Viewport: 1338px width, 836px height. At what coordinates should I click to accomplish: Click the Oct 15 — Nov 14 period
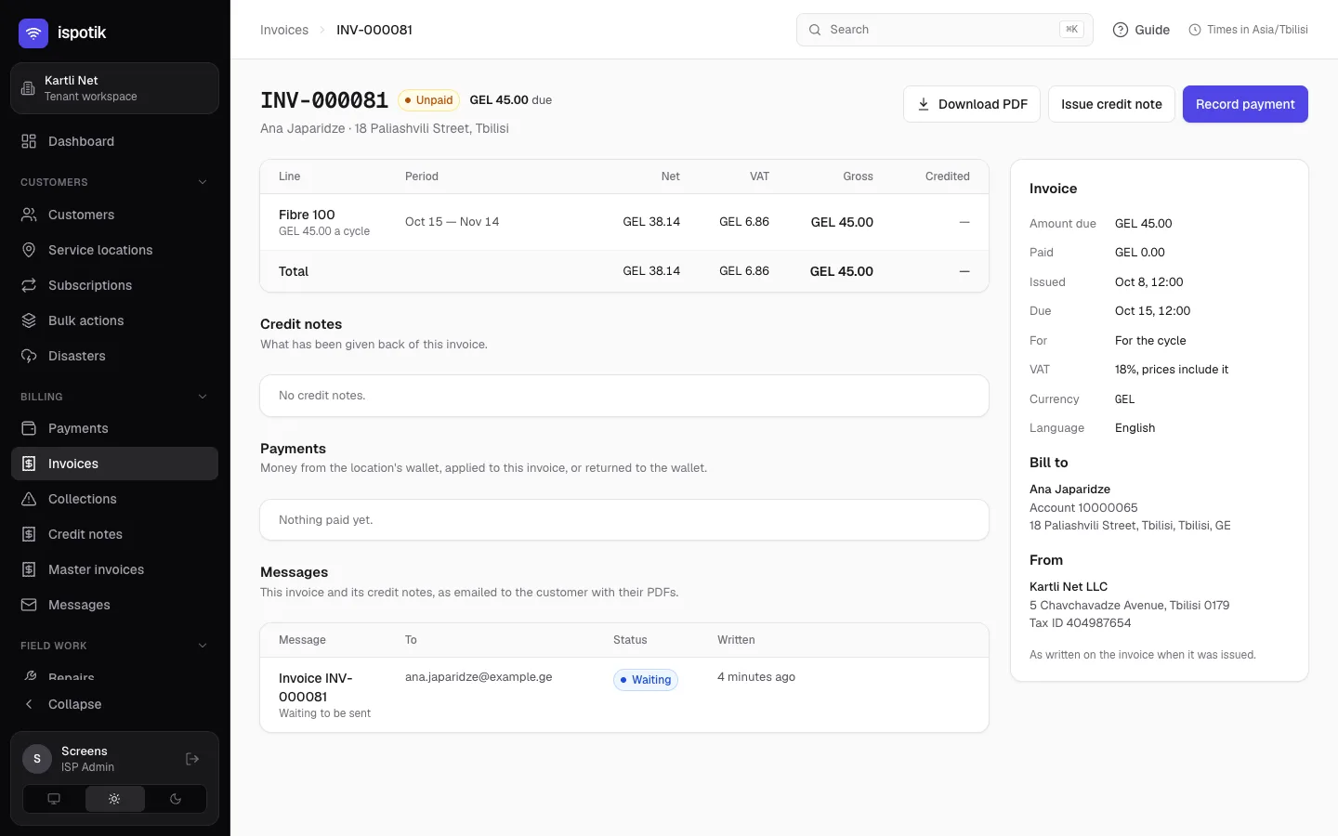point(452,222)
